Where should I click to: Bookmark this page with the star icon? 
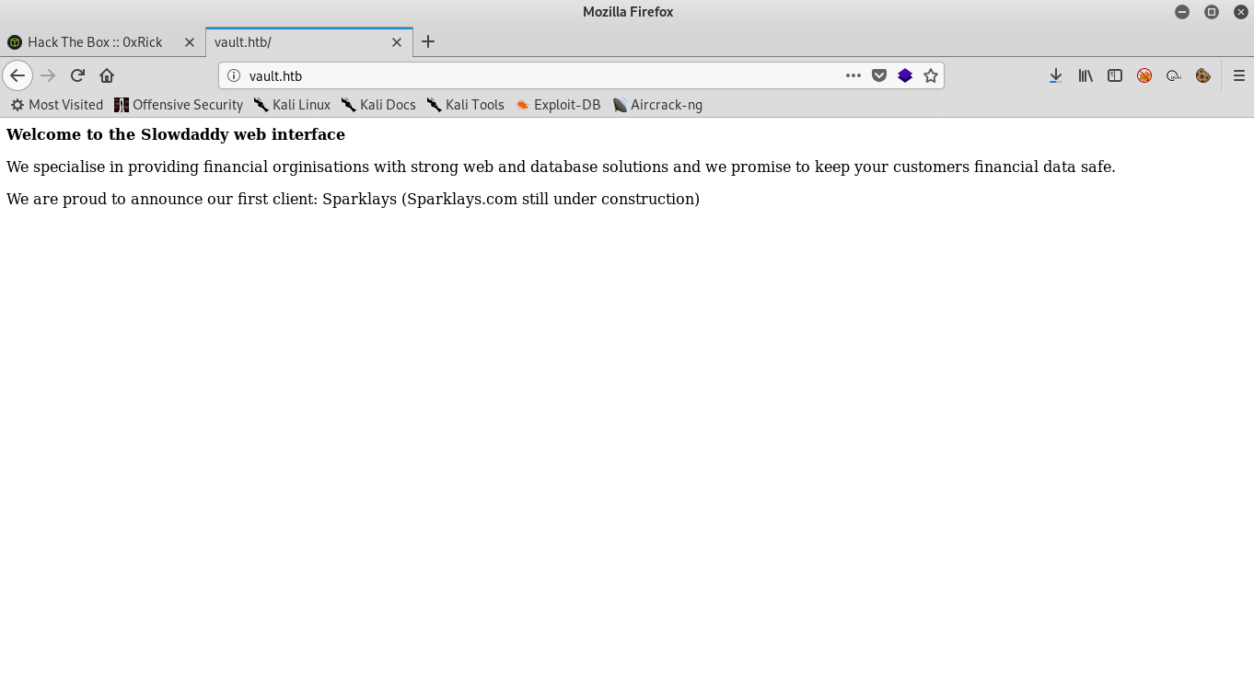[931, 75]
